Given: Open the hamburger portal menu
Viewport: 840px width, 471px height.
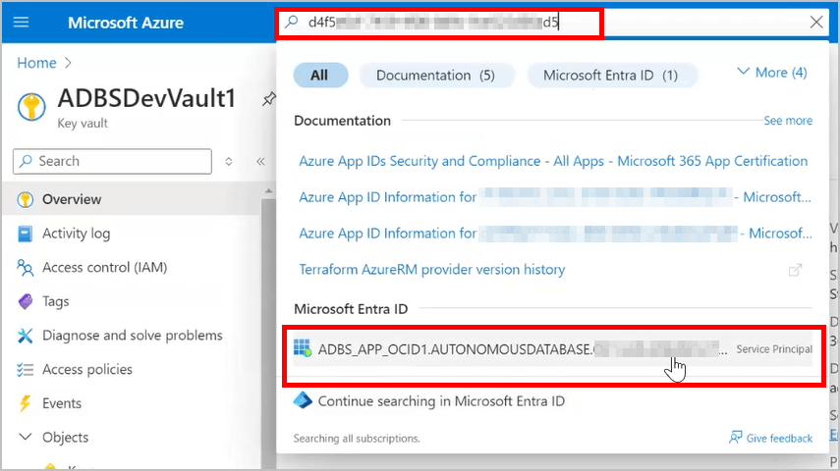Looking at the screenshot, I should 22,23.
